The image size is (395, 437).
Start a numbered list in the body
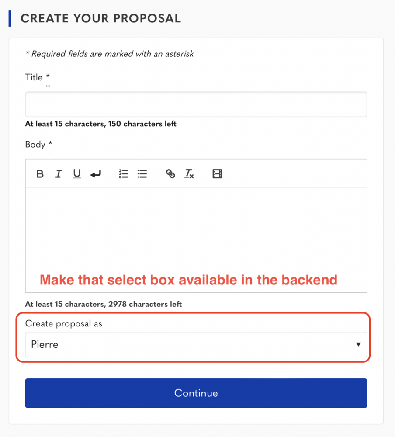124,174
